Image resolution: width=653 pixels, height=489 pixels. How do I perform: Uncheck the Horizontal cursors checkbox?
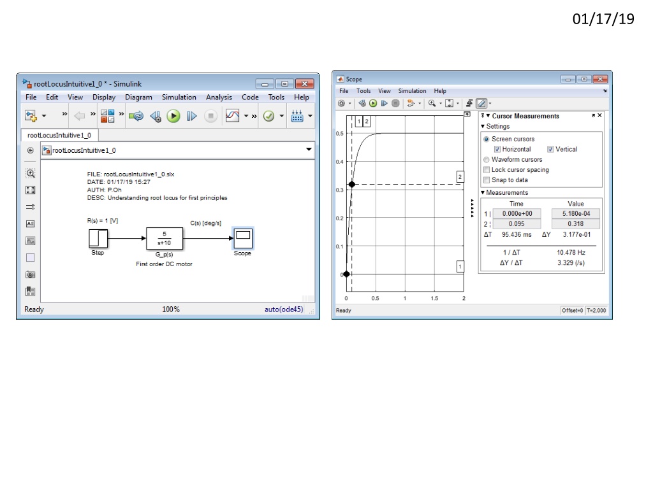pyautogui.click(x=497, y=149)
